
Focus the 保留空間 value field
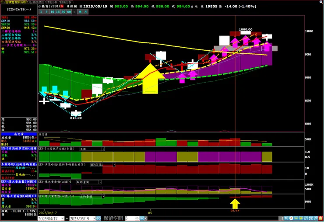pos(130,219)
